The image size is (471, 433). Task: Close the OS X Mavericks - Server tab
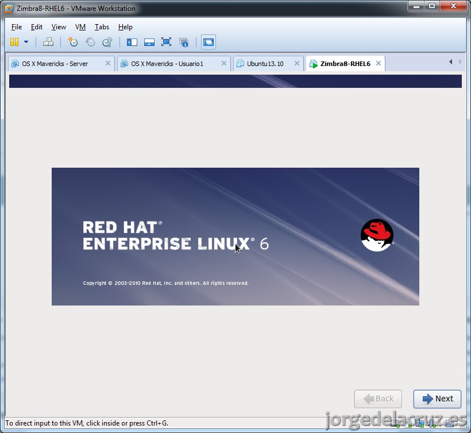(108, 63)
